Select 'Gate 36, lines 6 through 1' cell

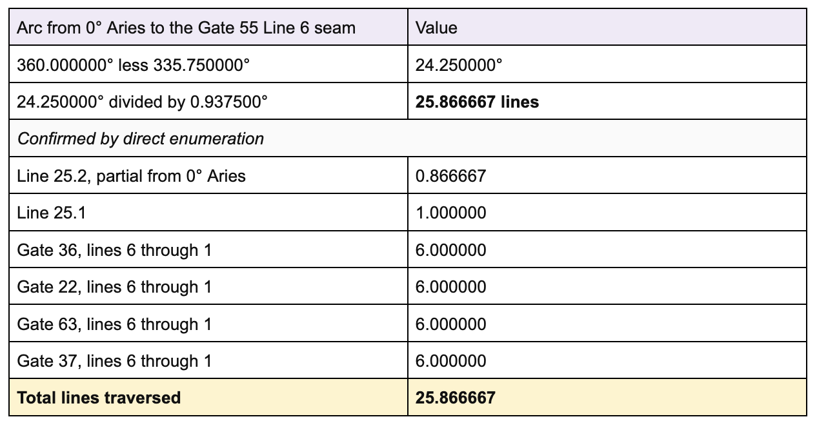[x=208, y=249]
